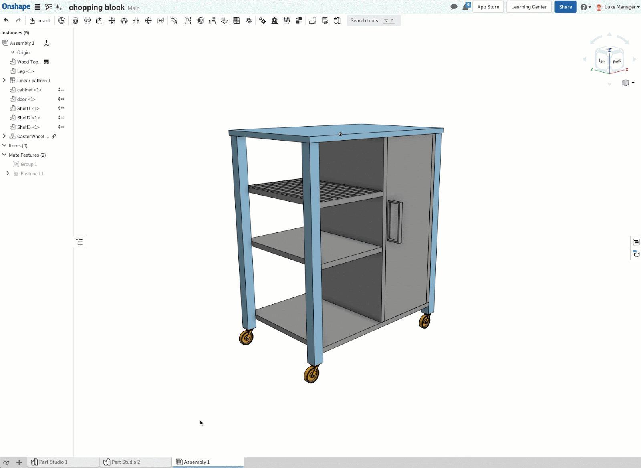Expand the Linear pattern 1 tree item
The width and height of the screenshot is (641, 468).
4,80
